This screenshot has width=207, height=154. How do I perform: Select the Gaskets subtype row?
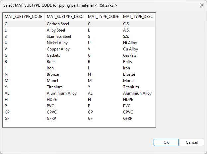point(53,55)
